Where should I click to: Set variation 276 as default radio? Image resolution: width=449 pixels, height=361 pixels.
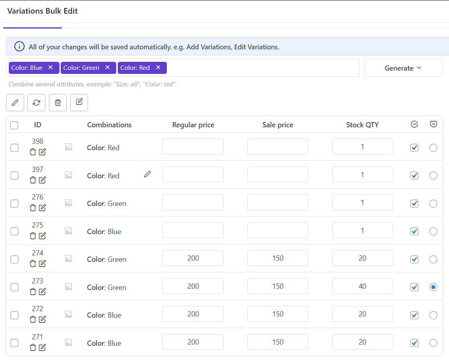click(x=433, y=203)
